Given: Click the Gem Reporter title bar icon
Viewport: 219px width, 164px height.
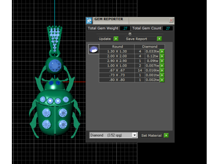Looking at the screenshot, I should [89, 20].
